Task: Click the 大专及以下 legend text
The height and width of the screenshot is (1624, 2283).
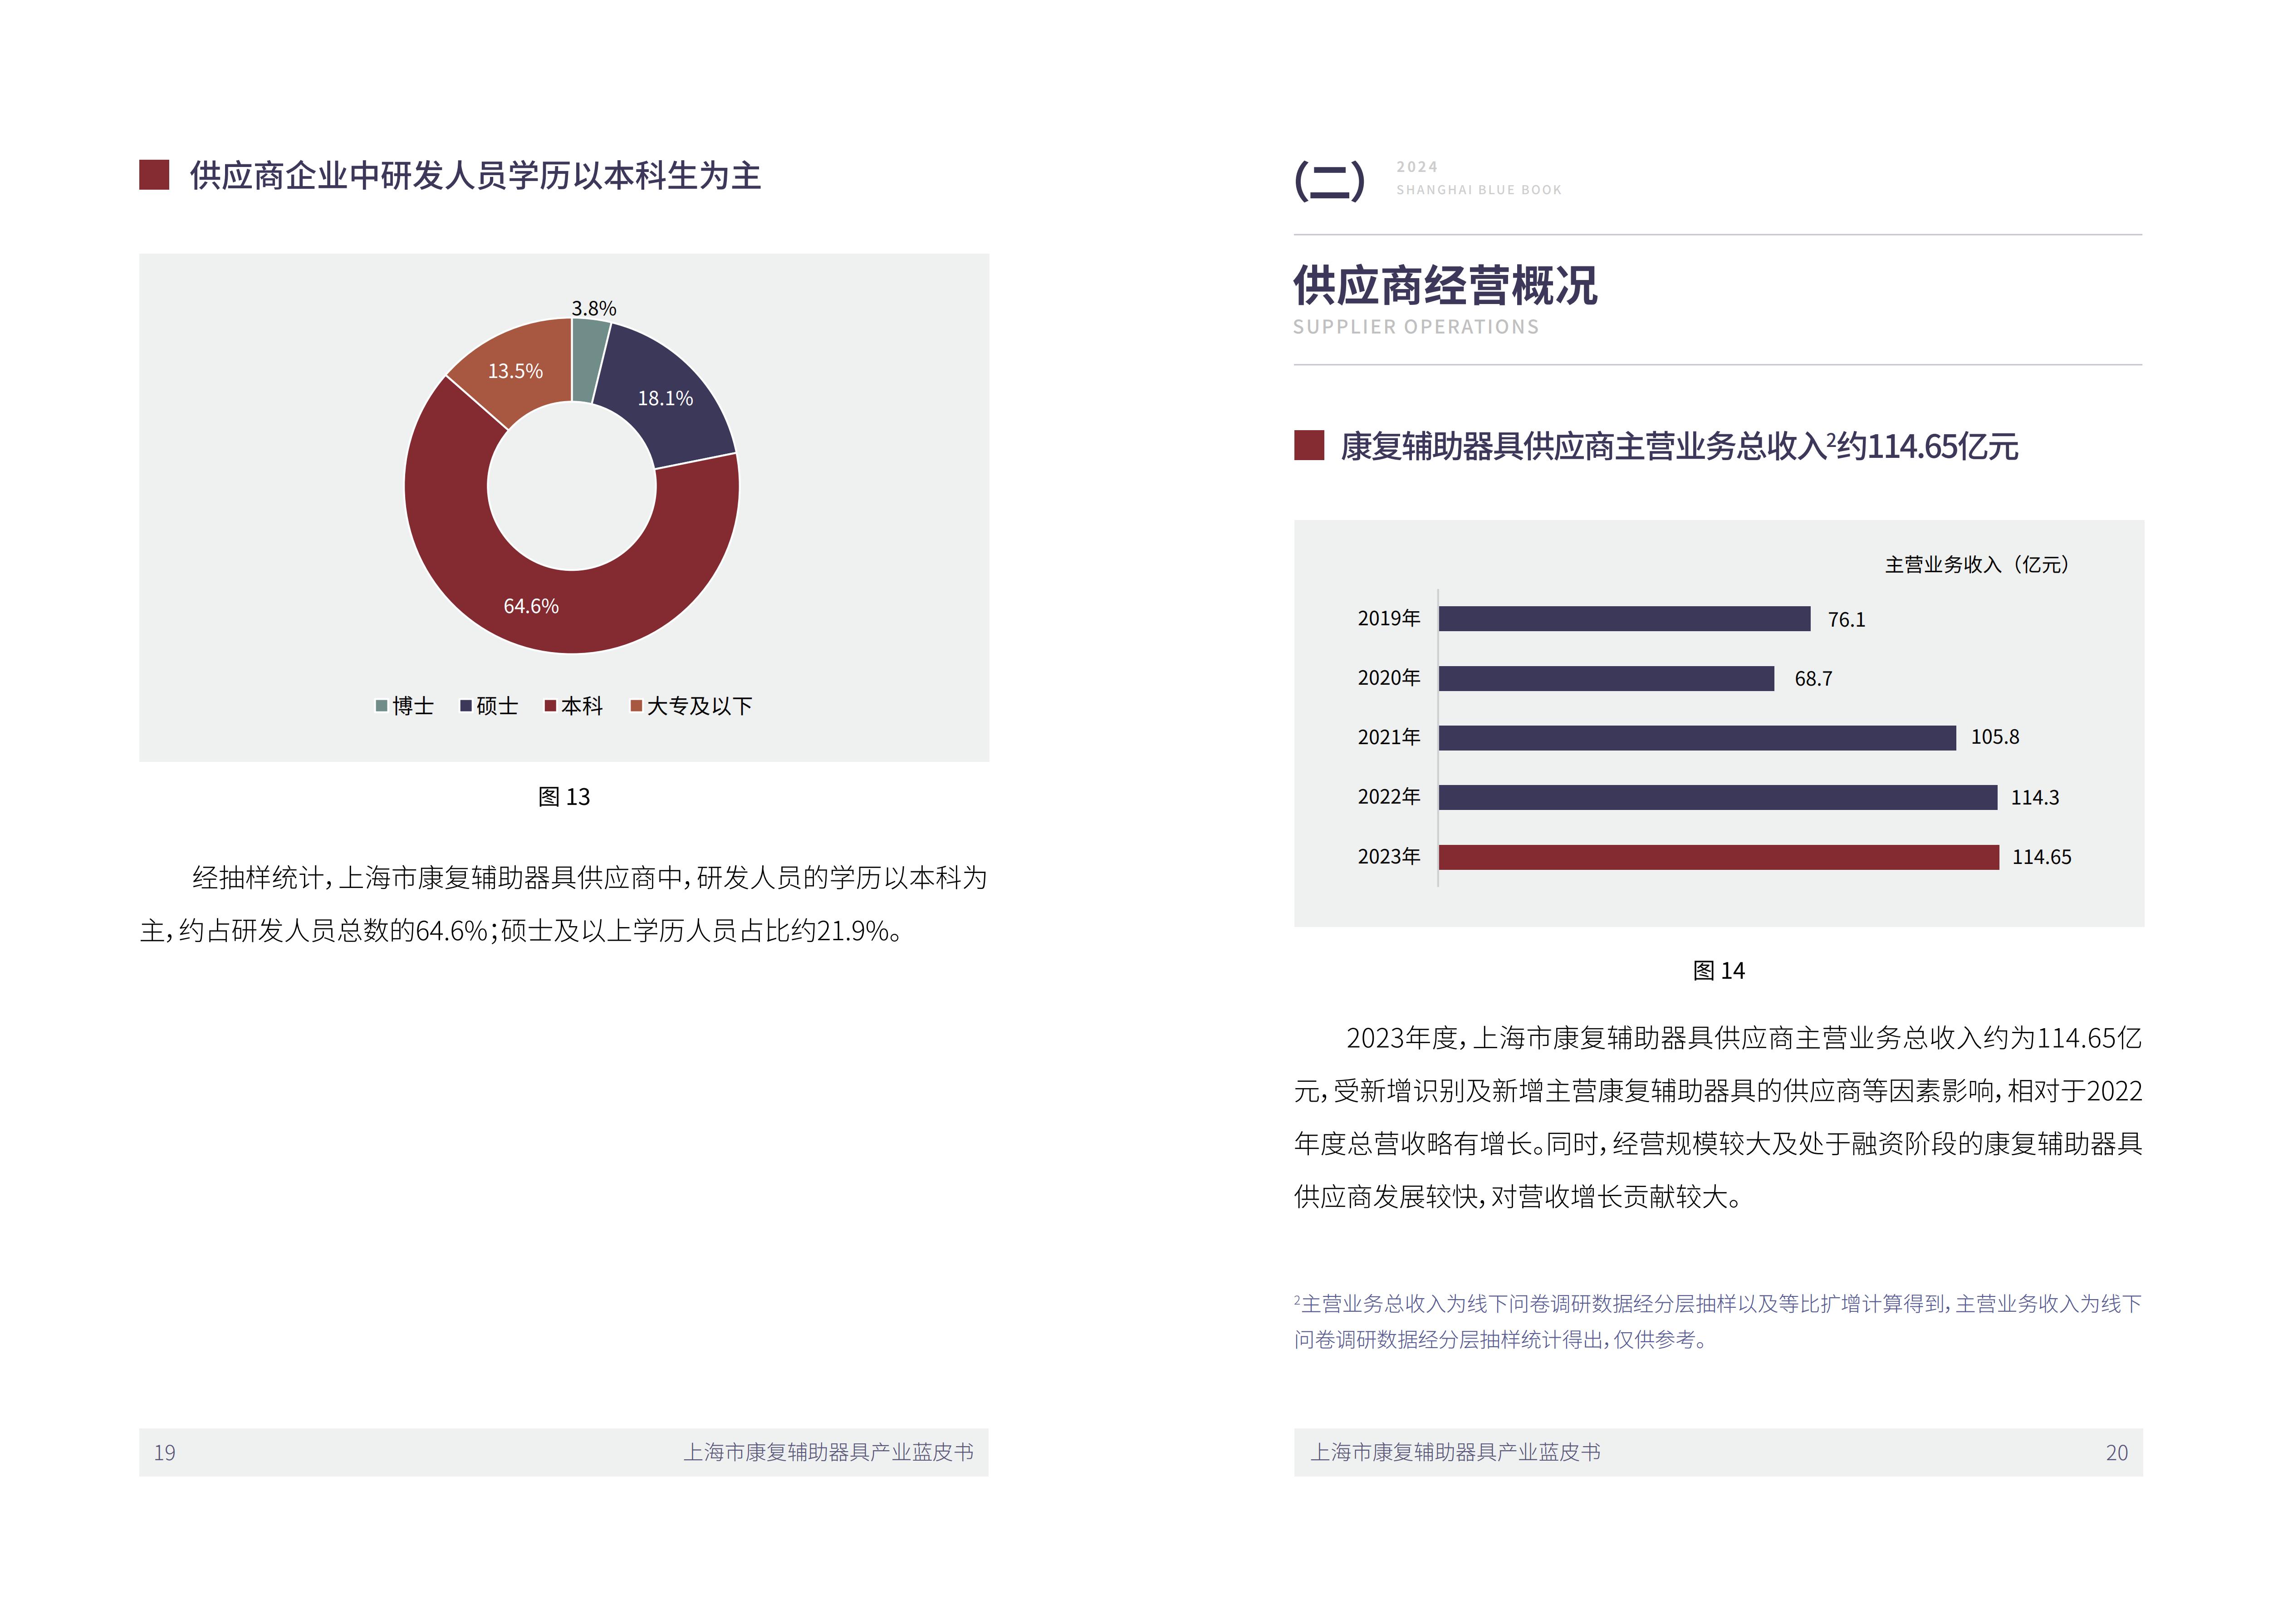Action: (700, 706)
